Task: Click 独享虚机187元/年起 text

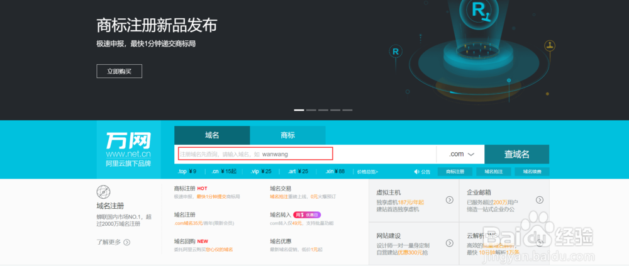Action: [400, 202]
